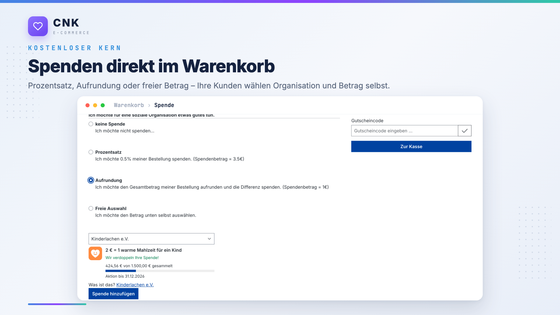560x315 pixels.
Task: Click the red window dot
Action: pos(87,105)
